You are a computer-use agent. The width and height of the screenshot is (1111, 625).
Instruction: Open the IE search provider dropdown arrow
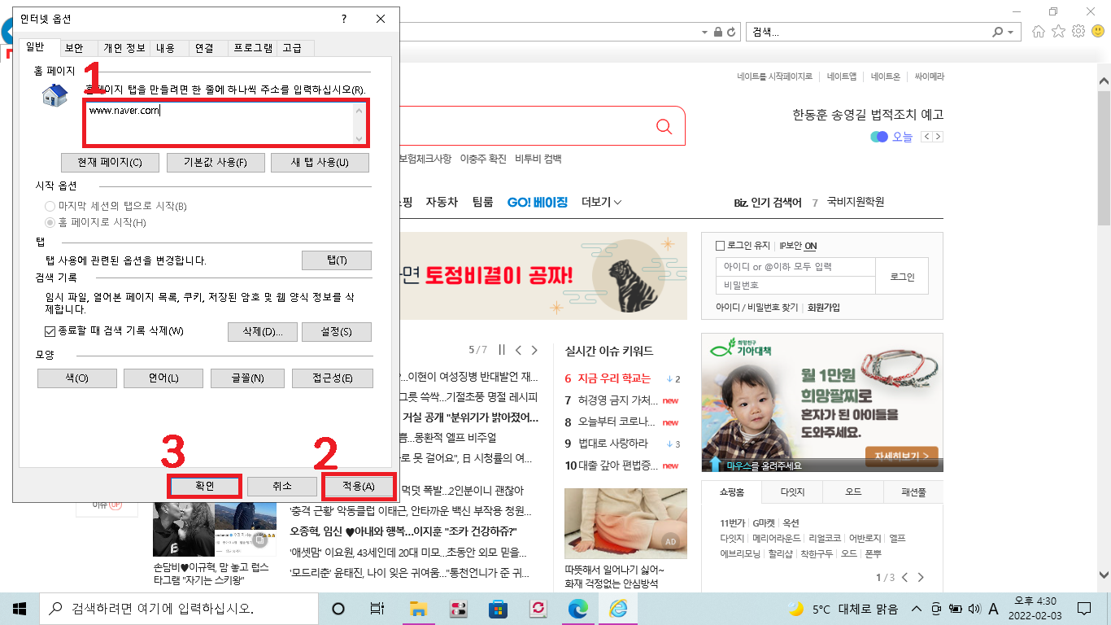point(1011,32)
